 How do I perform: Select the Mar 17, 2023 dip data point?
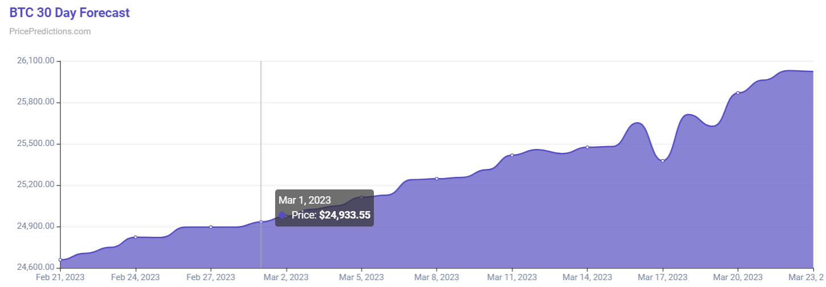[663, 161]
